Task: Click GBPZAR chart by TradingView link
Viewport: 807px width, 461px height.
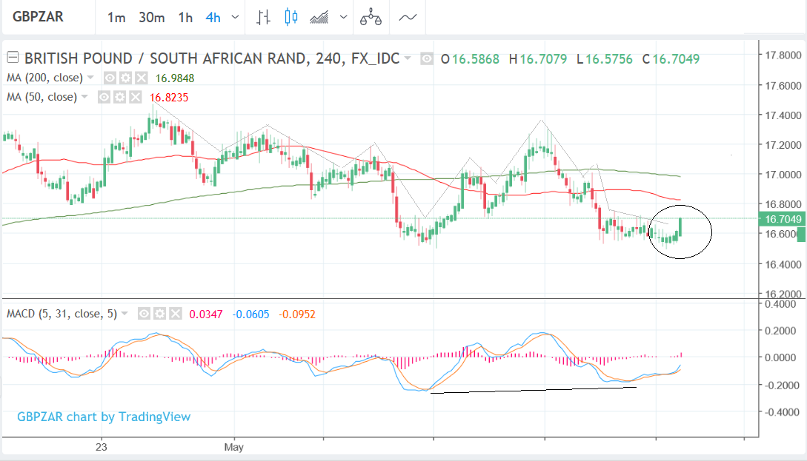Action: 103,417
